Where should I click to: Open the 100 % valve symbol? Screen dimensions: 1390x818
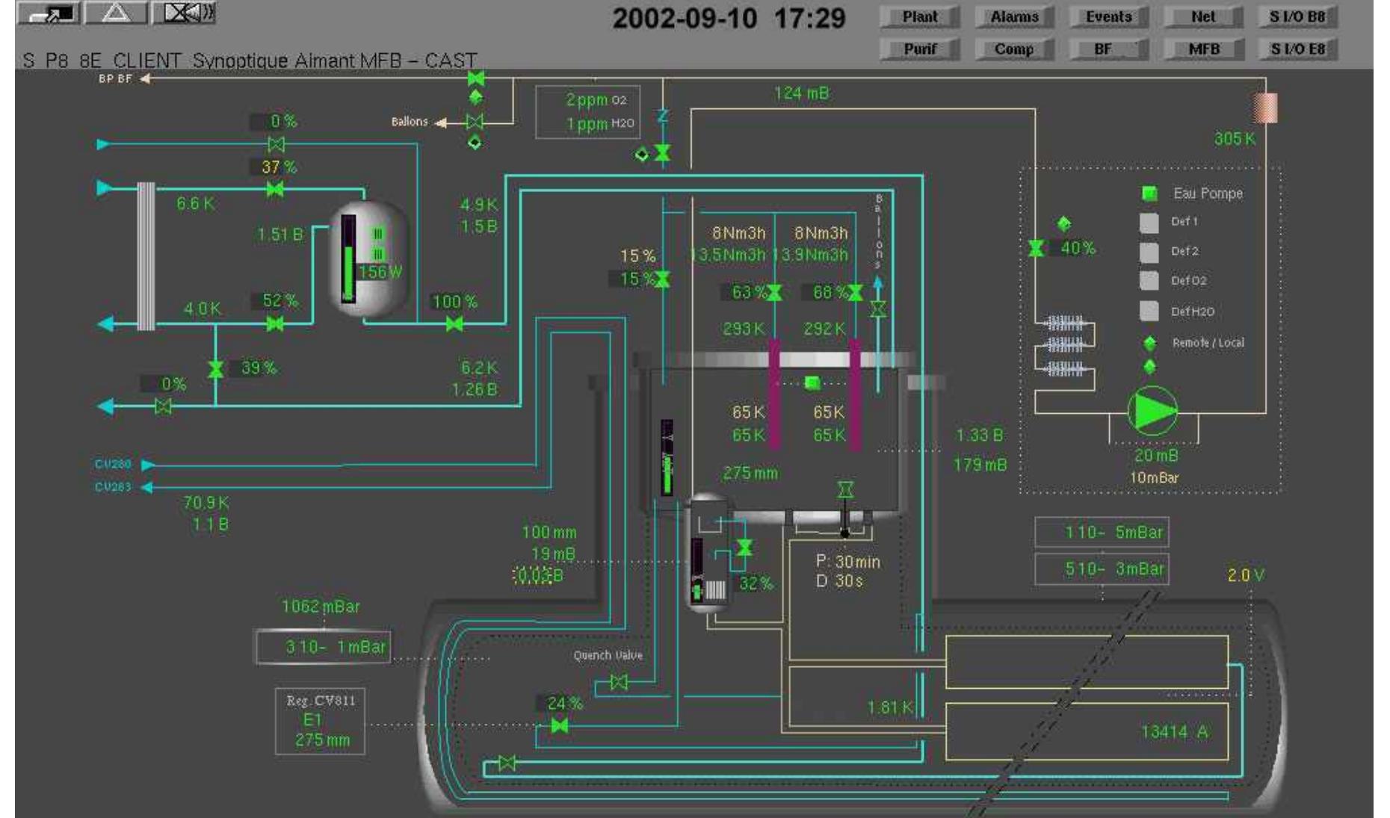click(x=454, y=323)
